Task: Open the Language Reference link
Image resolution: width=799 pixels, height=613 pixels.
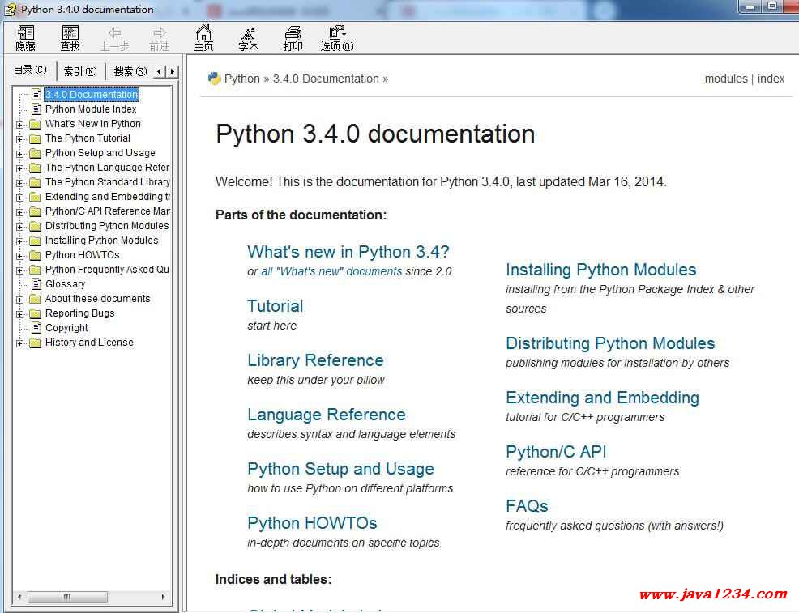Action: [x=326, y=415]
